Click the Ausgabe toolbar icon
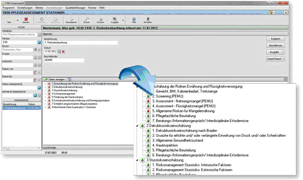 [115, 19]
